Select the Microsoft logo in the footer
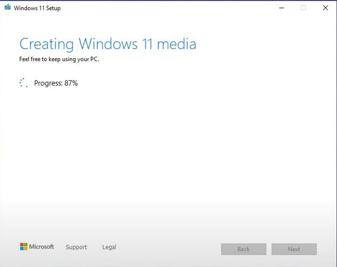This screenshot has width=337, height=267. [37, 247]
